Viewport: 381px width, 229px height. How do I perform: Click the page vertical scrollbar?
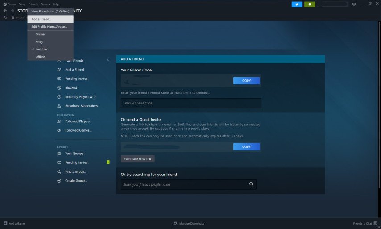379,104
